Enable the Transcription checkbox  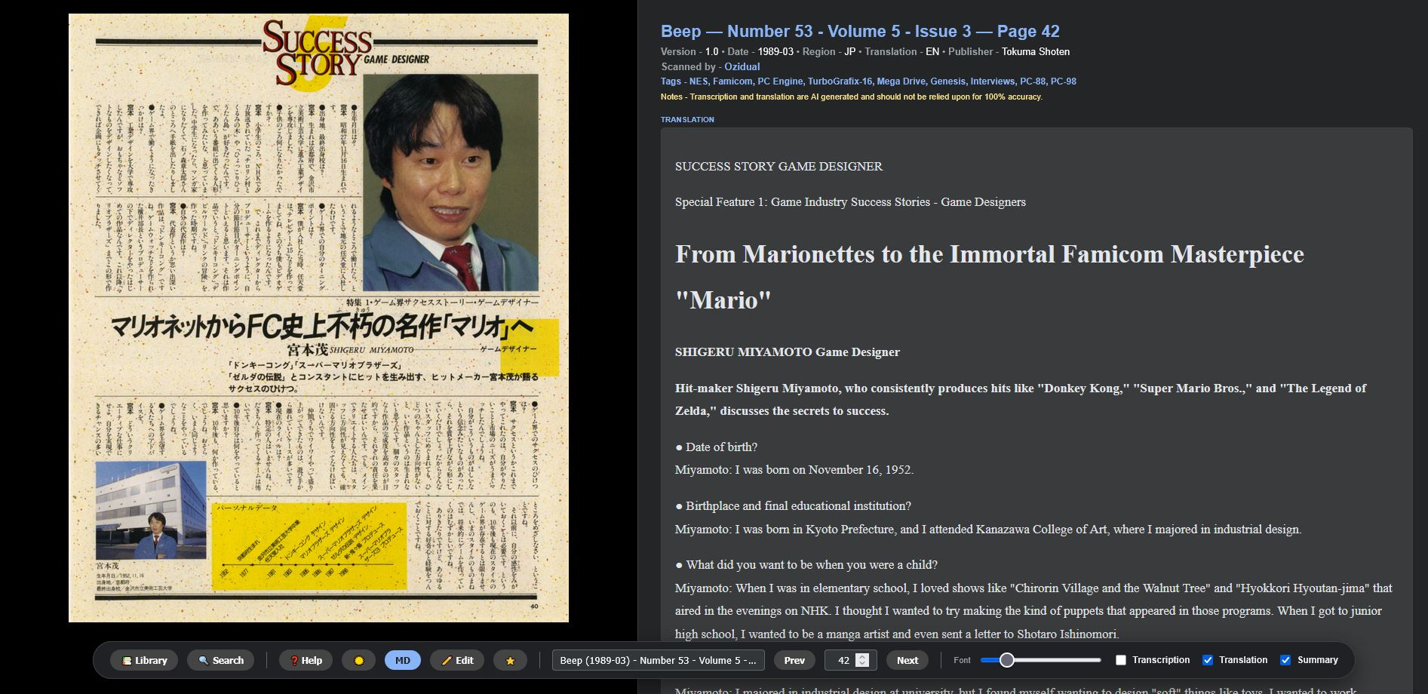(x=1121, y=660)
